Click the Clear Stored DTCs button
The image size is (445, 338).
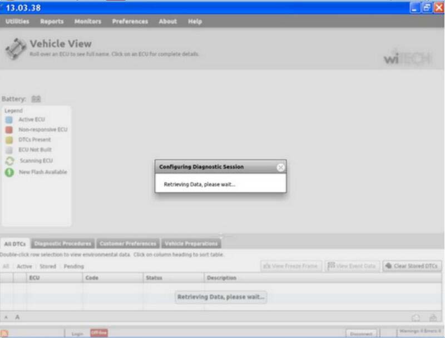[412, 266]
